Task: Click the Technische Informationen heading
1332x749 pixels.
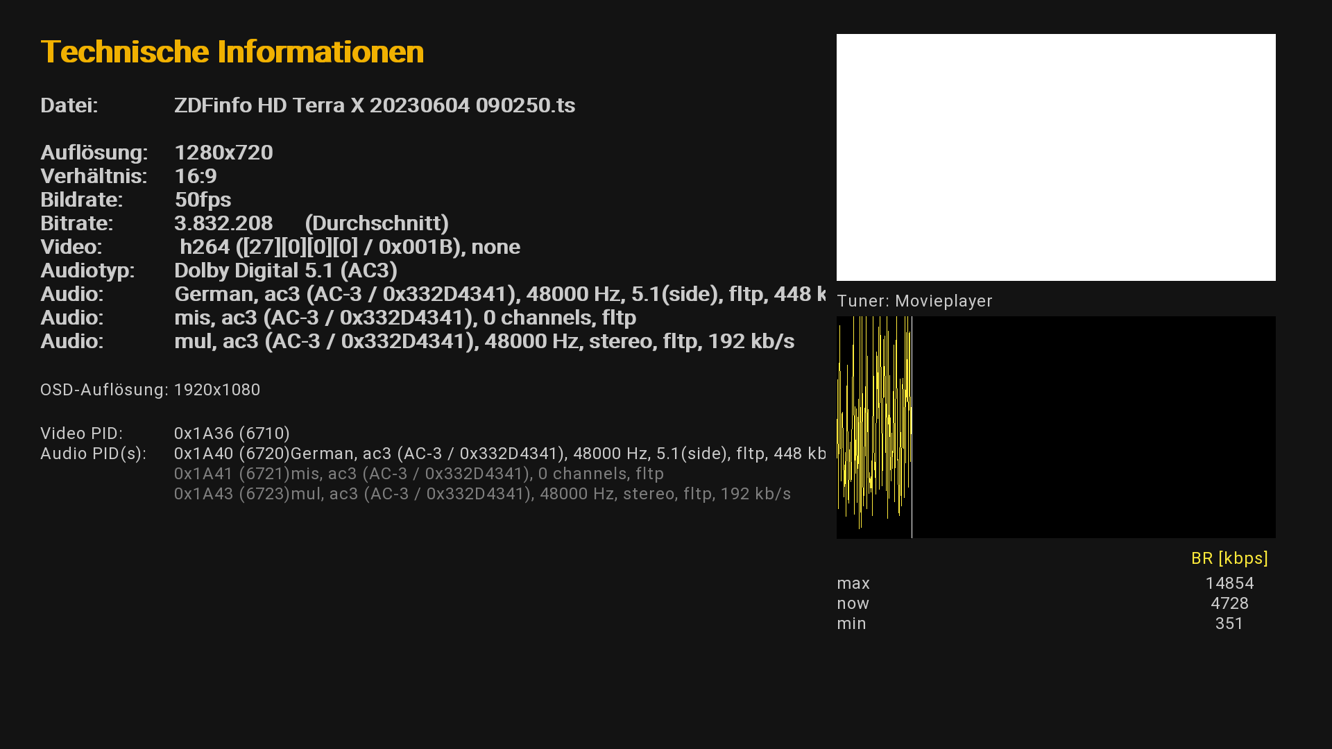Action: point(232,52)
